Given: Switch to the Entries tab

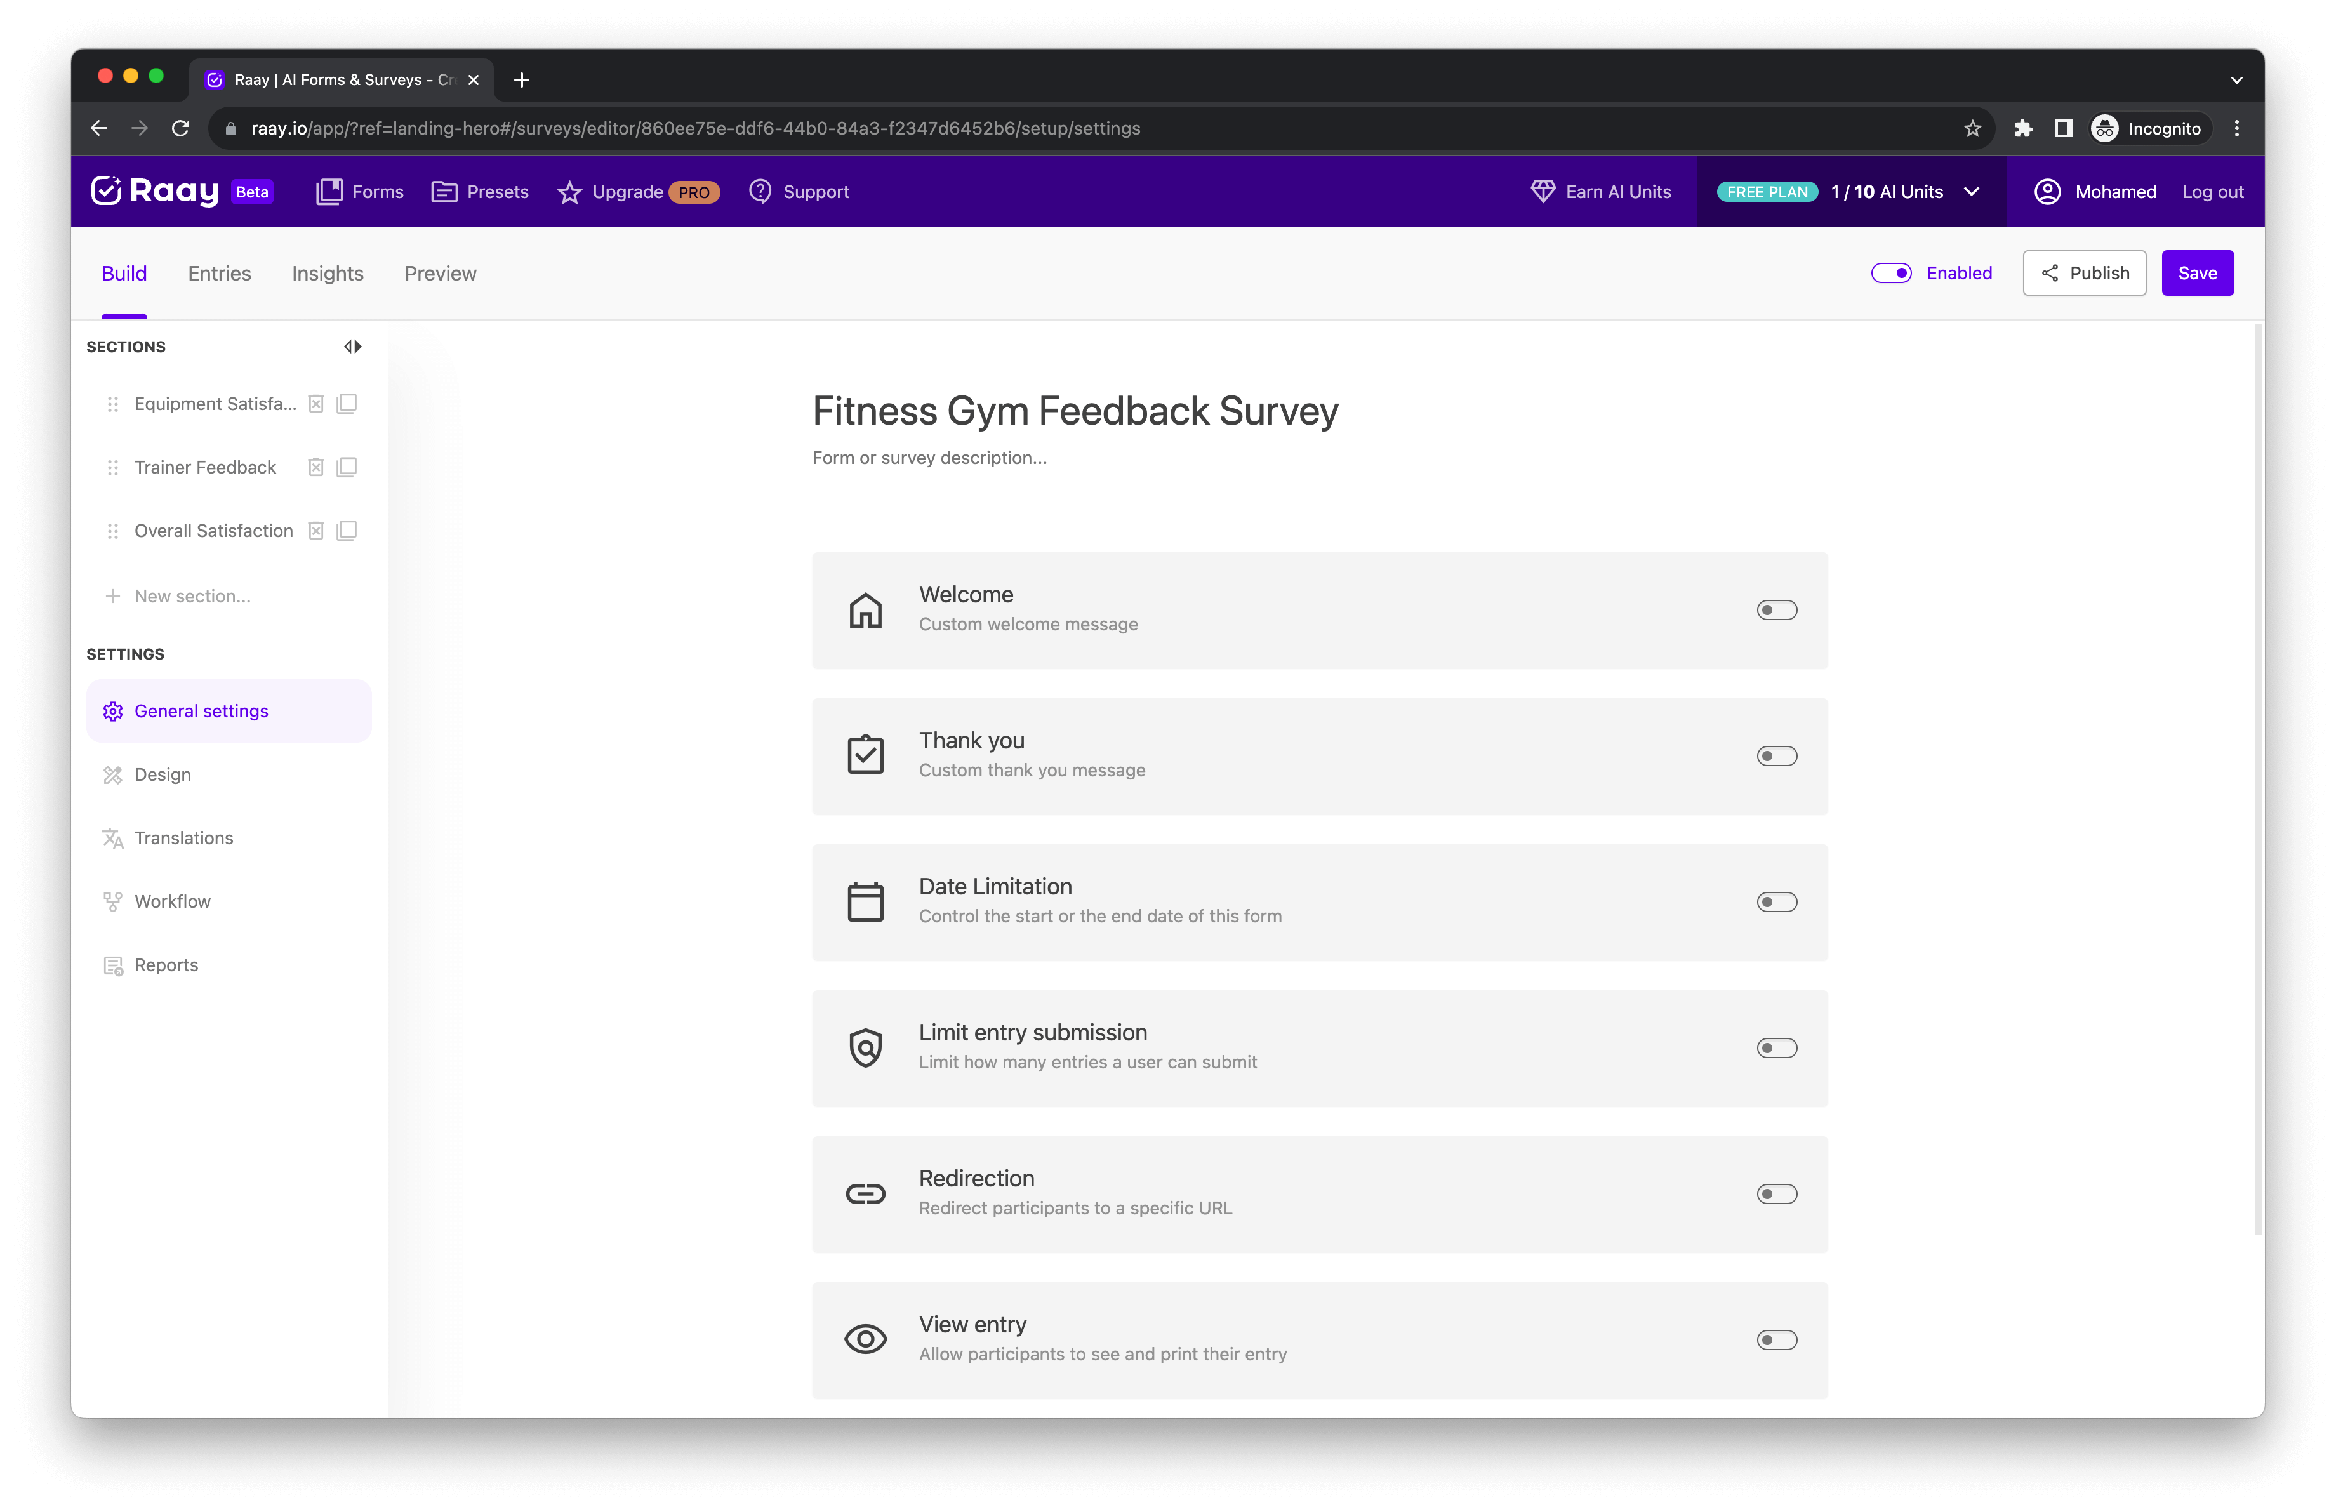Looking at the screenshot, I should pos(219,274).
